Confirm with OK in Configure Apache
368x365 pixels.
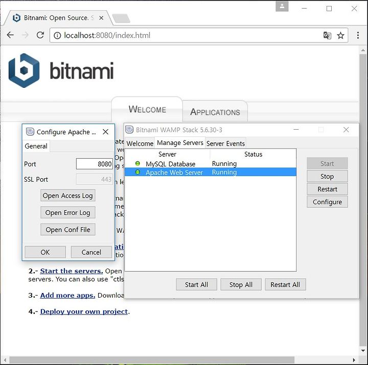[45, 252]
